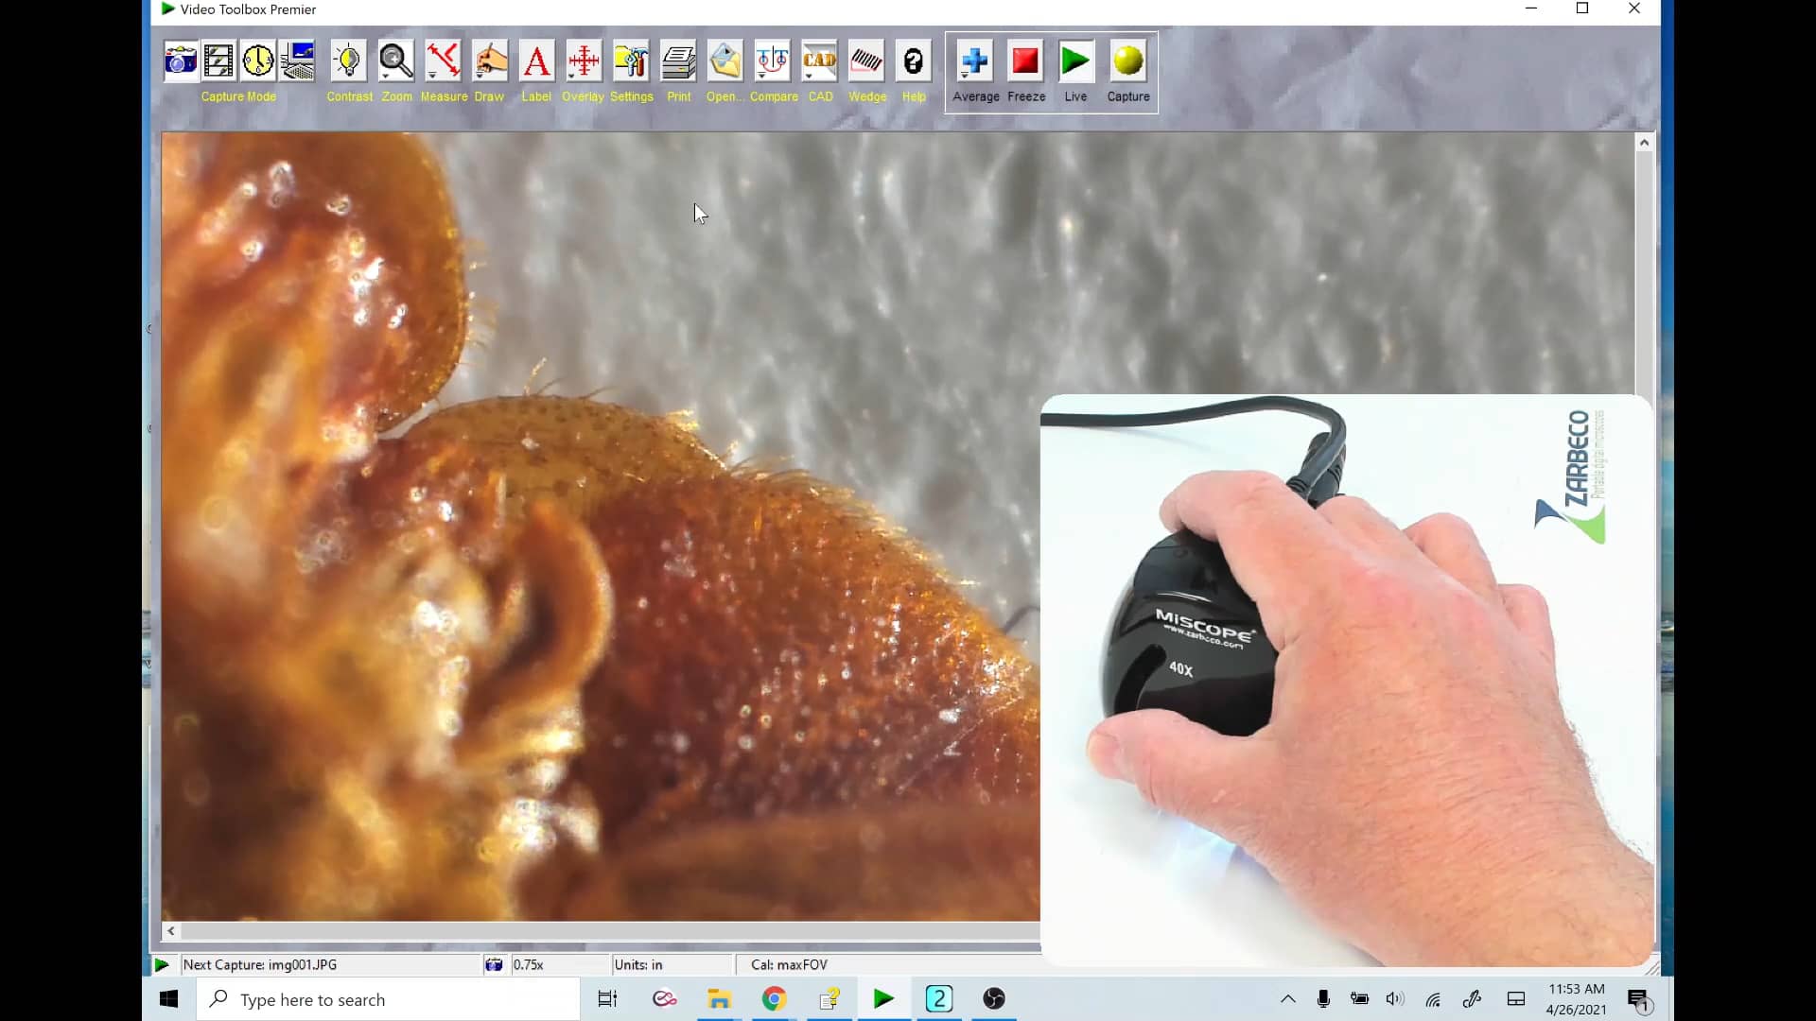Open the Contrast light bulb tool
Image resolution: width=1816 pixels, height=1021 pixels.
(348, 61)
